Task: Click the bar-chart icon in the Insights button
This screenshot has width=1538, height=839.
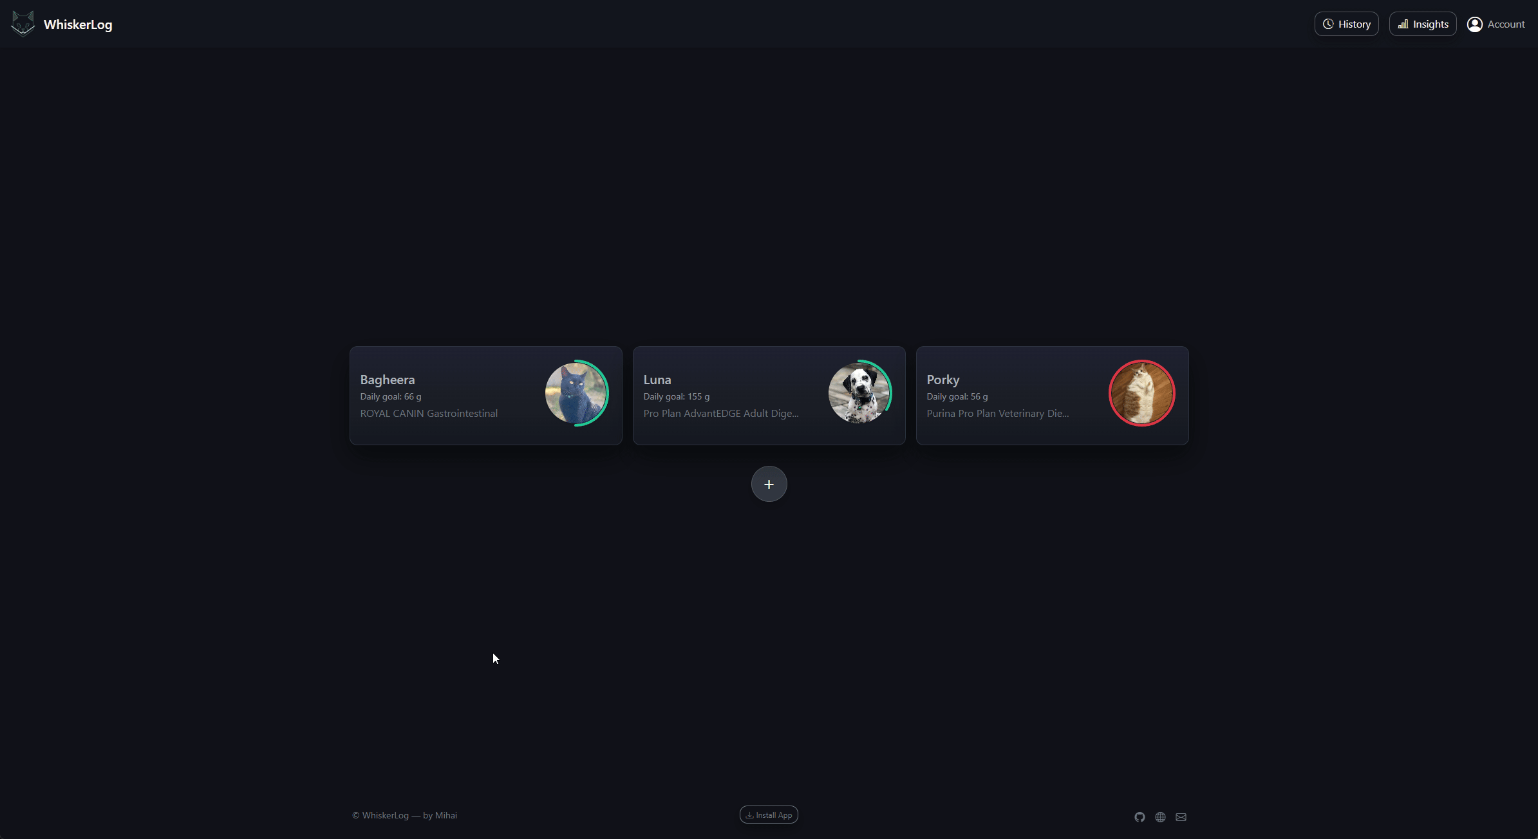Action: point(1404,24)
